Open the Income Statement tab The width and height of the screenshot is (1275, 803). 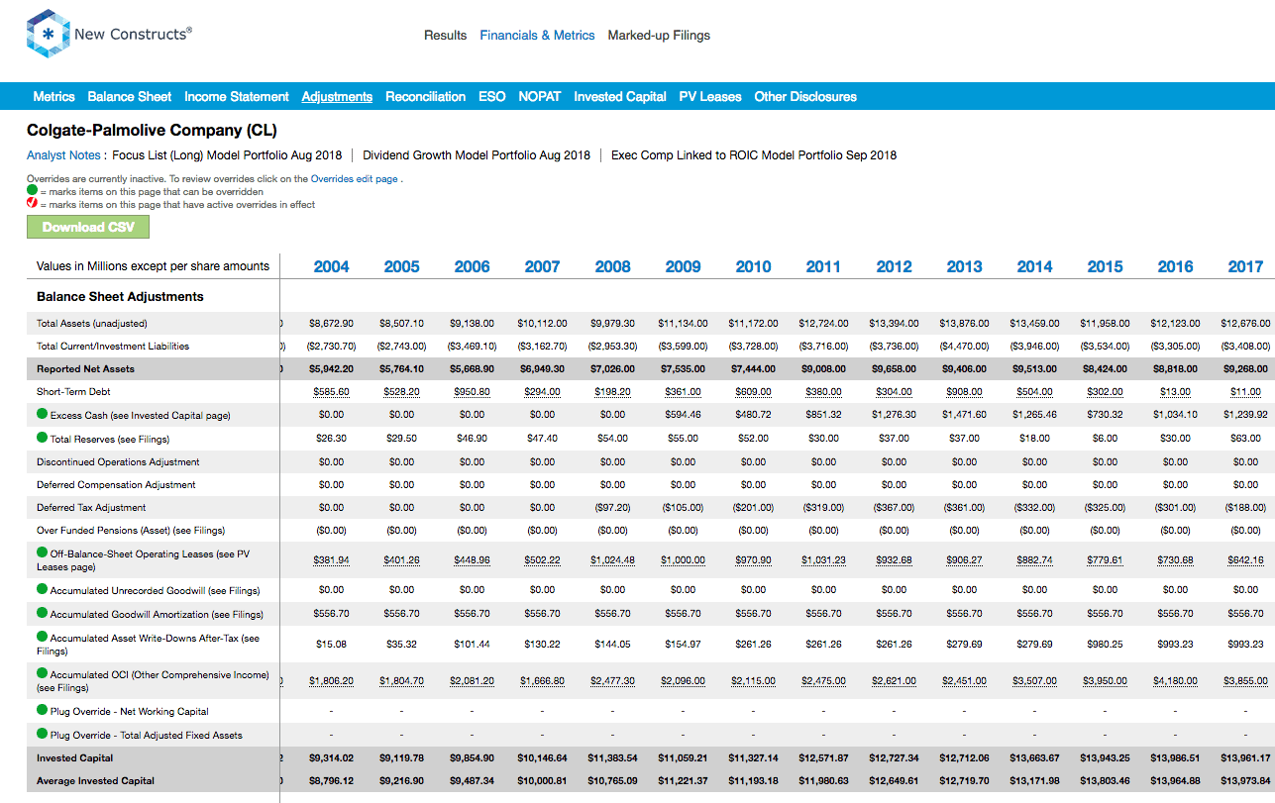[x=237, y=96]
